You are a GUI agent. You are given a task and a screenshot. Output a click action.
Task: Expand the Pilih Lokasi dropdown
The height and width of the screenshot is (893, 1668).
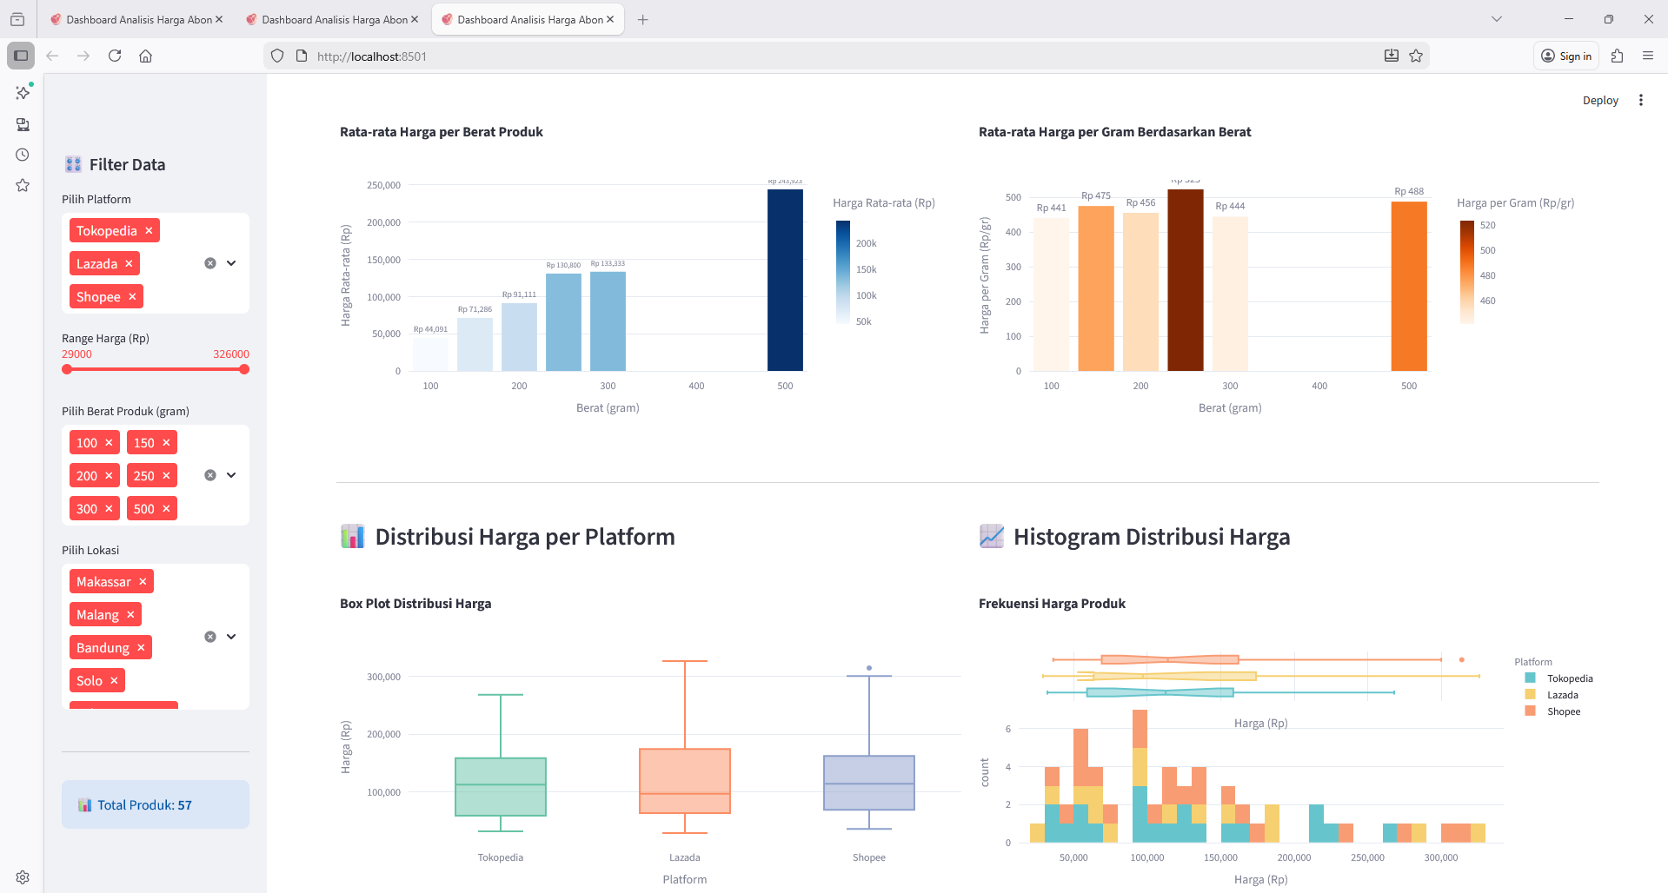tap(231, 637)
